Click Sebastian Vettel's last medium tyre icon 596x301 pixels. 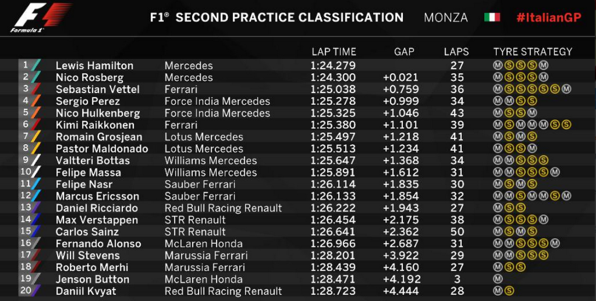click(566, 89)
